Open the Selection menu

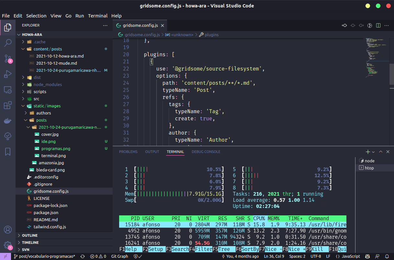pyautogui.click(x=36, y=16)
